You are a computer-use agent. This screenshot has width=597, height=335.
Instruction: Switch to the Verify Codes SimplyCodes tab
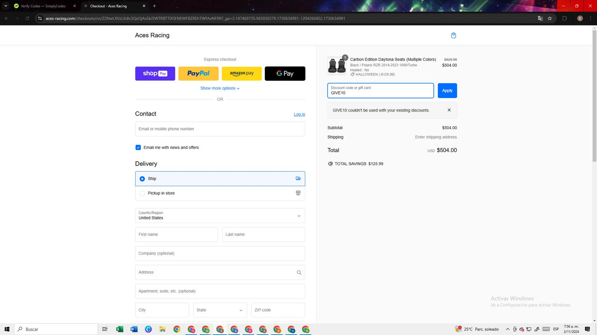(43, 6)
